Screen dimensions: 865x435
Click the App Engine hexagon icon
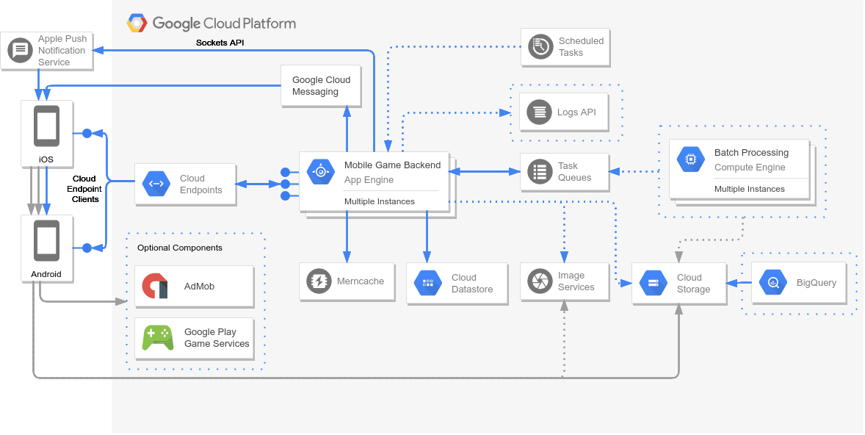click(321, 172)
